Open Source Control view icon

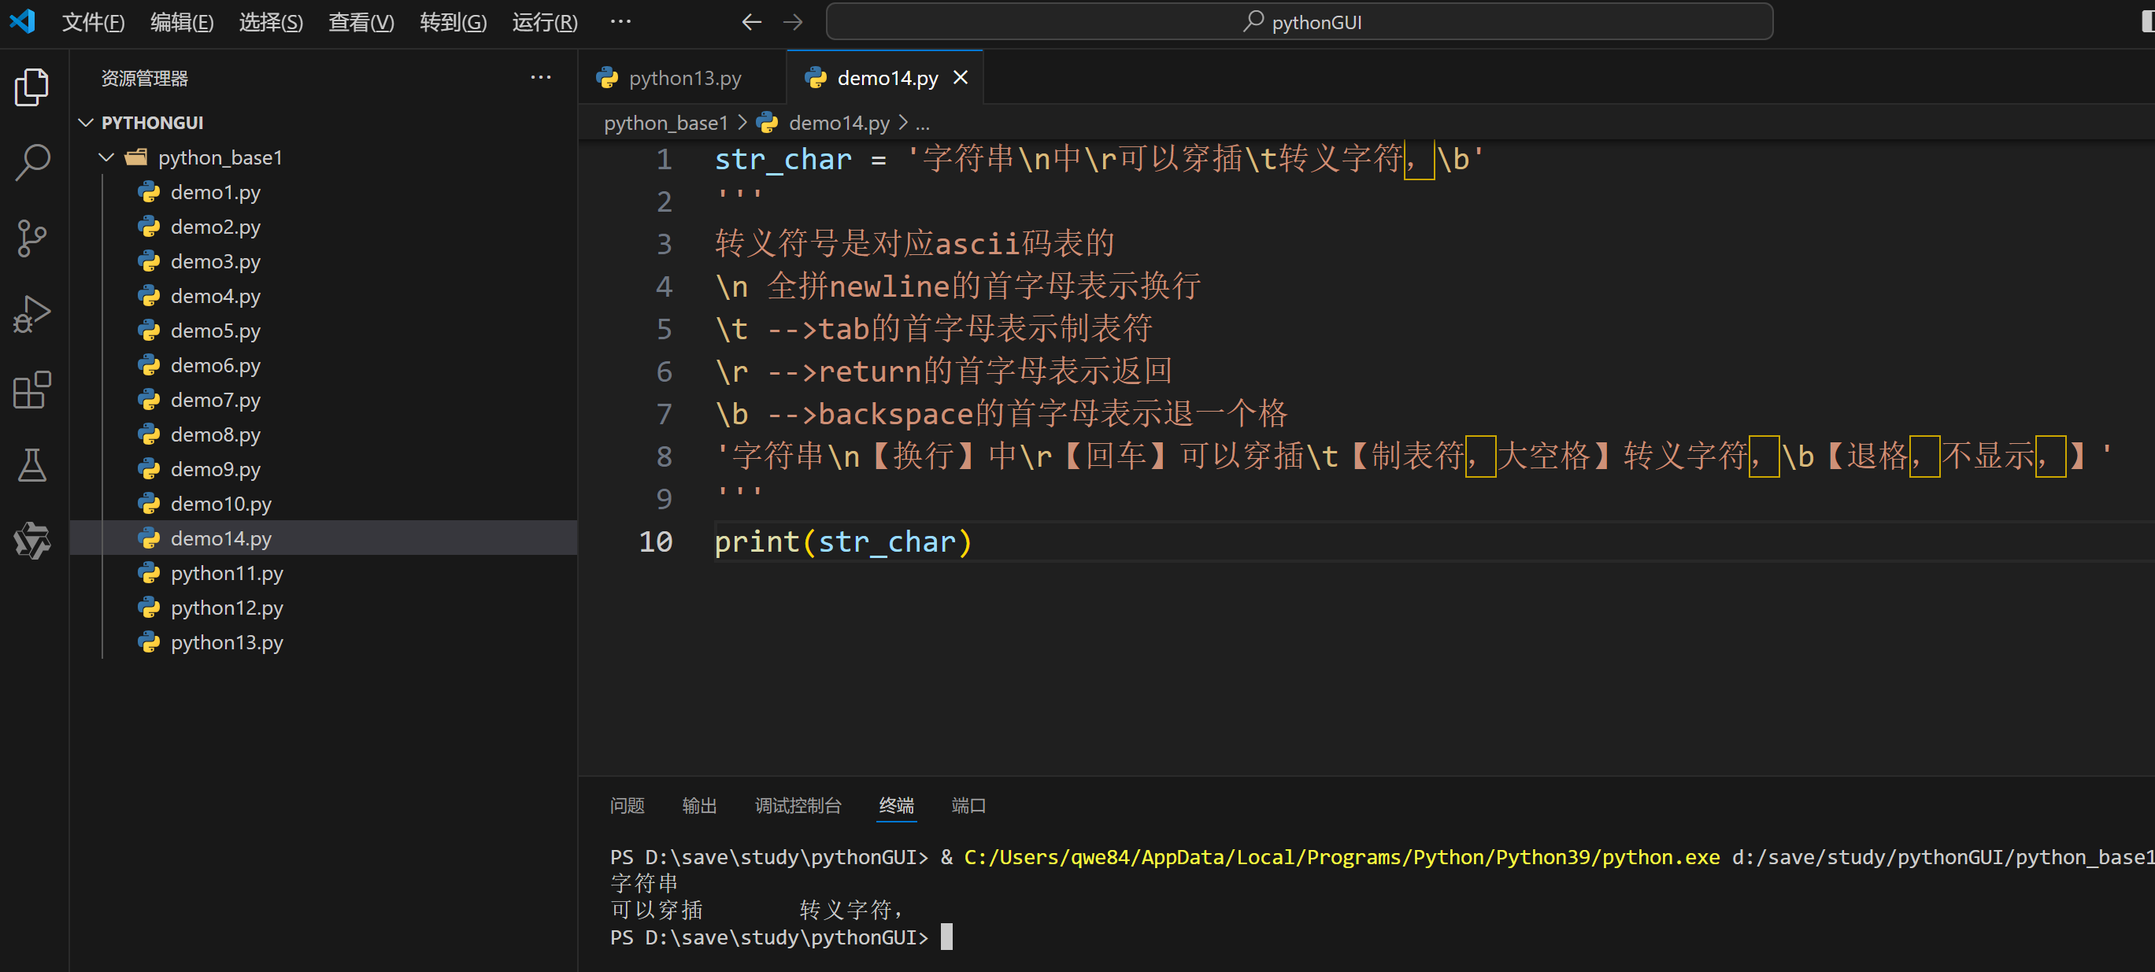tap(31, 238)
